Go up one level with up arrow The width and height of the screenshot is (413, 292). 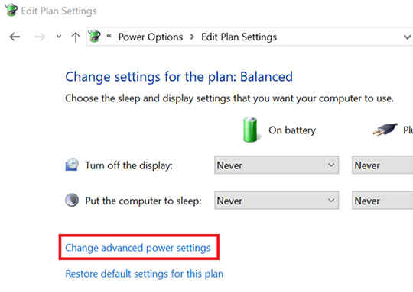coord(76,37)
